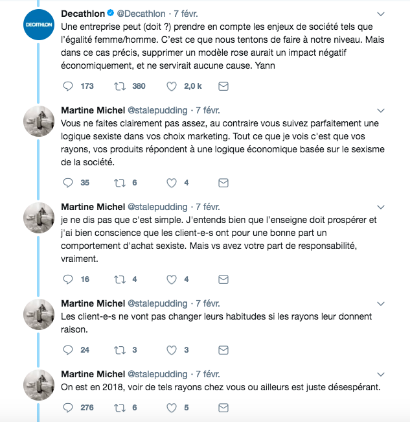Like the Decathlon tweet with 2,0 k likes
This screenshot has height=422, width=410.
(172, 86)
